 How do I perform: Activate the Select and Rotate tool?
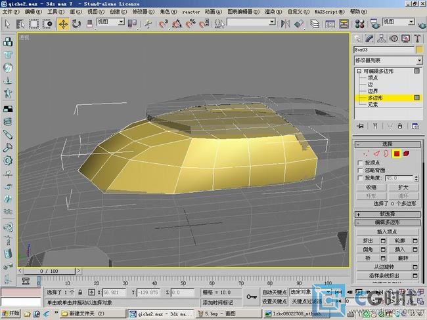coord(76,24)
